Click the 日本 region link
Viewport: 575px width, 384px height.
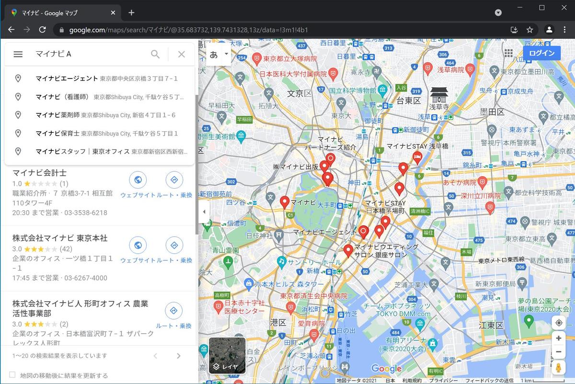pyautogui.click(x=390, y=381)
